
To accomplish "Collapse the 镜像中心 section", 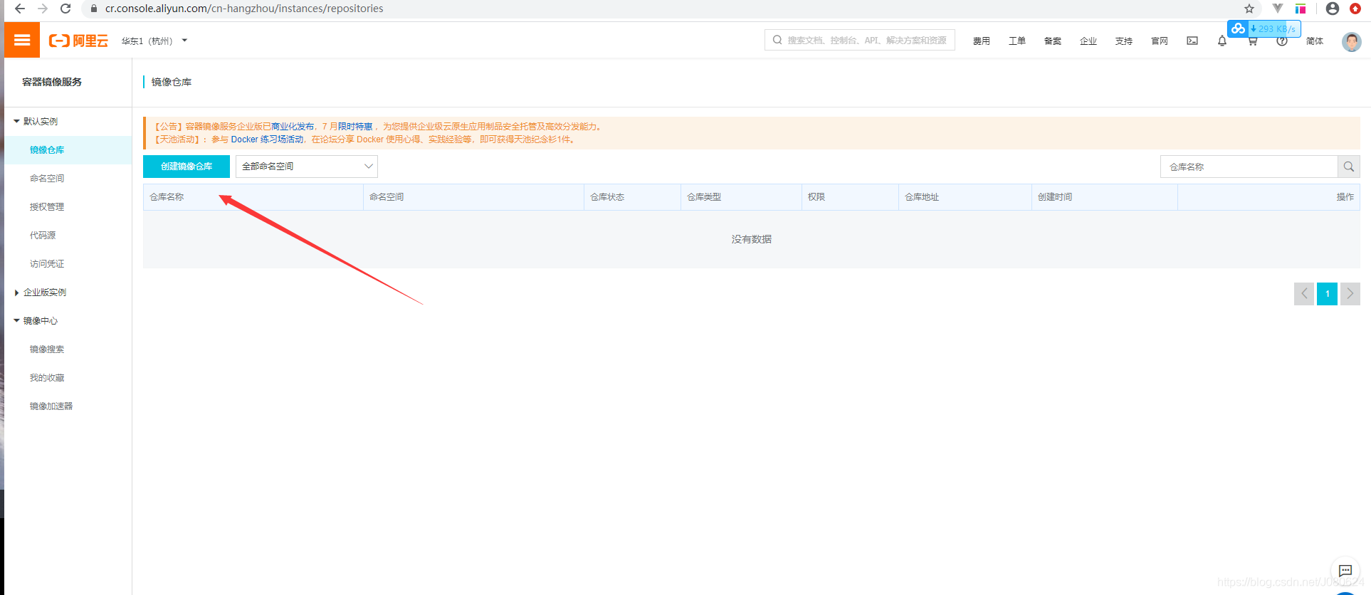I will [x=36, y=320].
